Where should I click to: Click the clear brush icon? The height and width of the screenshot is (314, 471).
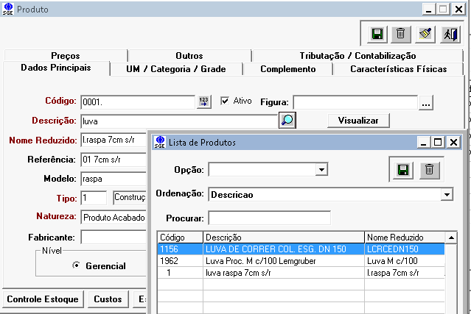(425, 34)
